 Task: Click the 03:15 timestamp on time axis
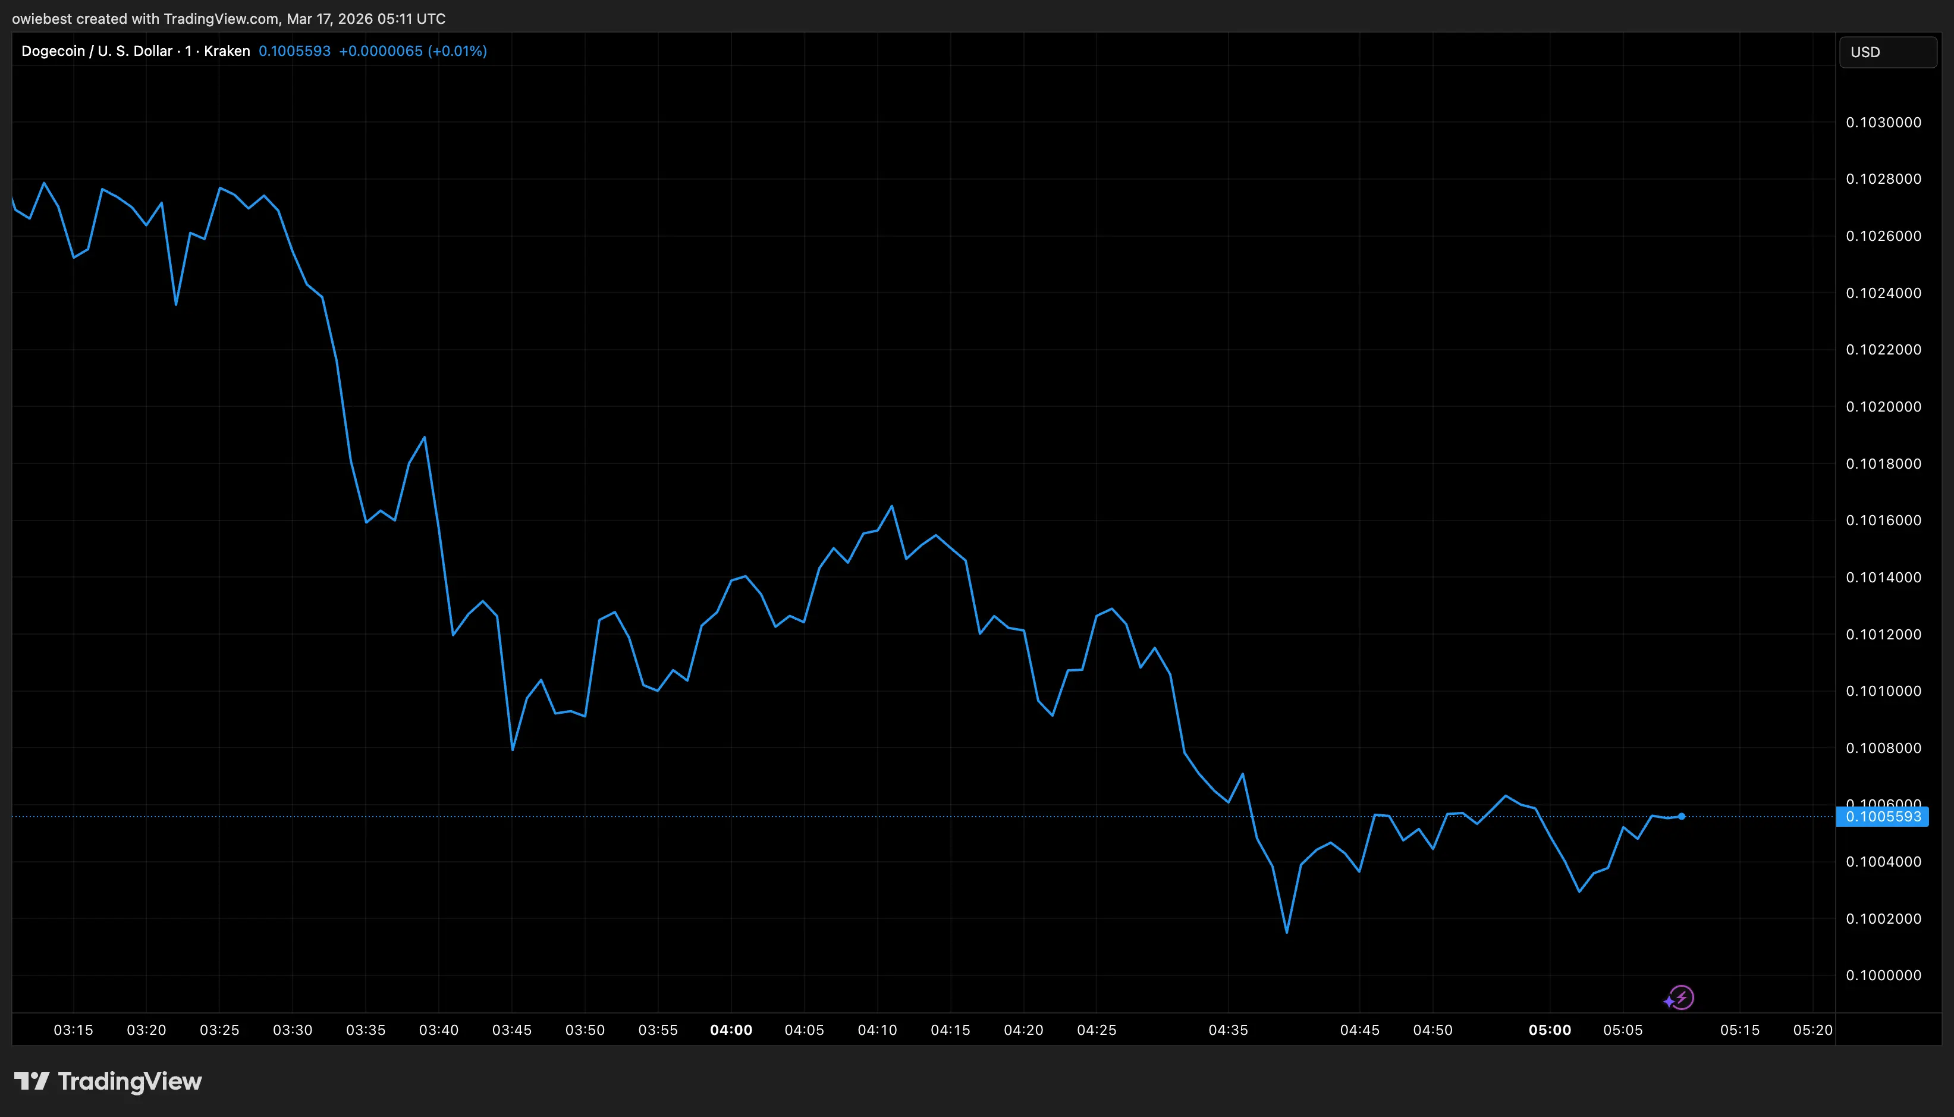point(73,1030)
